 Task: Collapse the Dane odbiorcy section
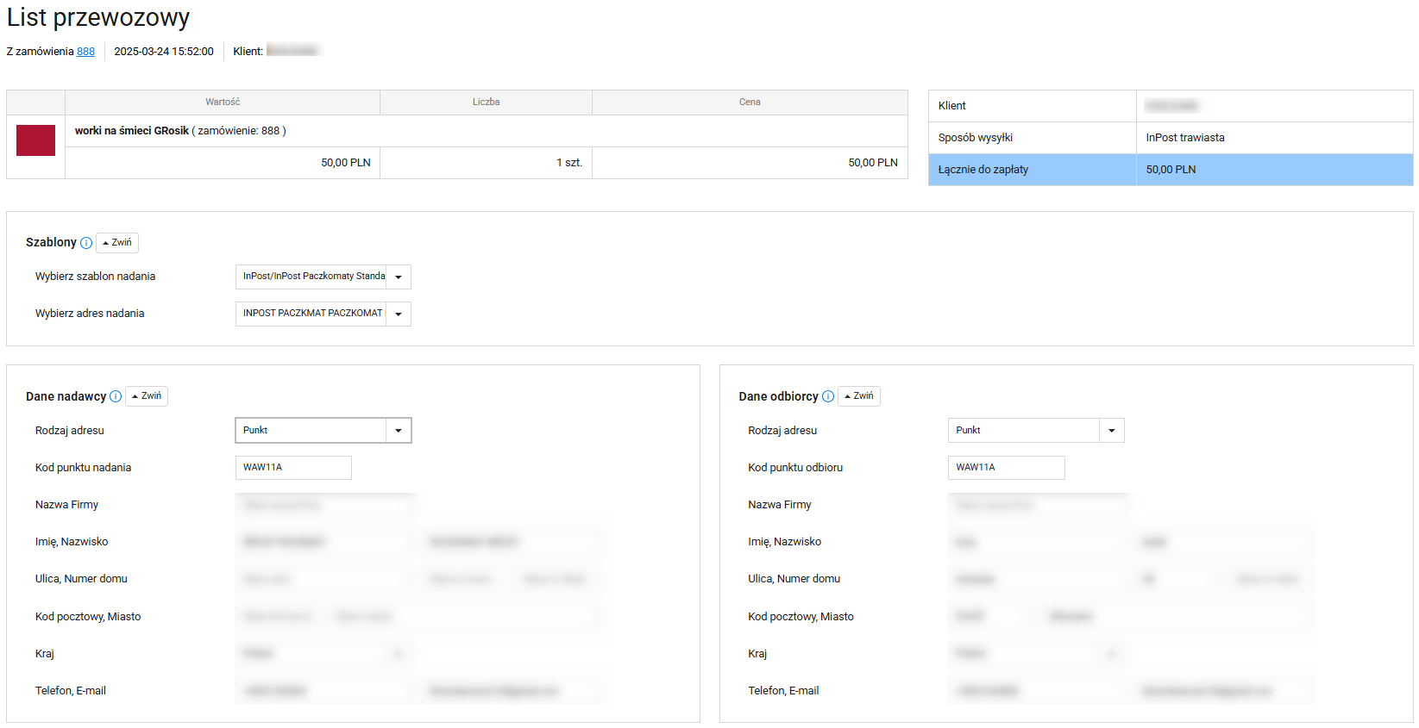click(859, 396)
